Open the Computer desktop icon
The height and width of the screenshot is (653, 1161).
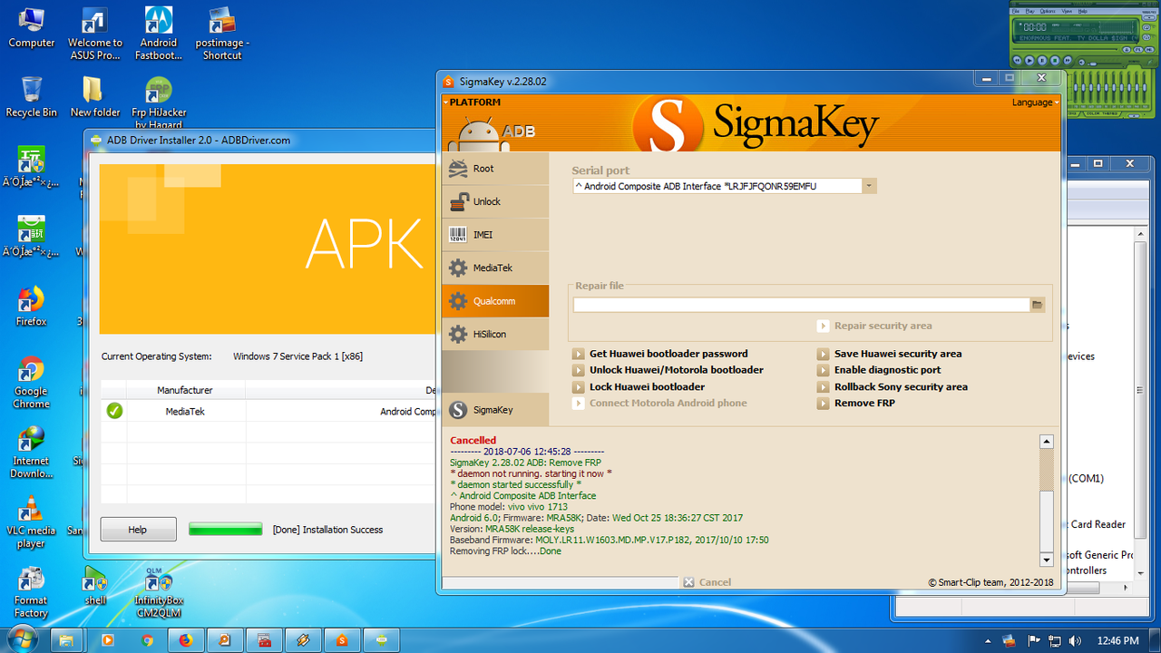point(32,27)
